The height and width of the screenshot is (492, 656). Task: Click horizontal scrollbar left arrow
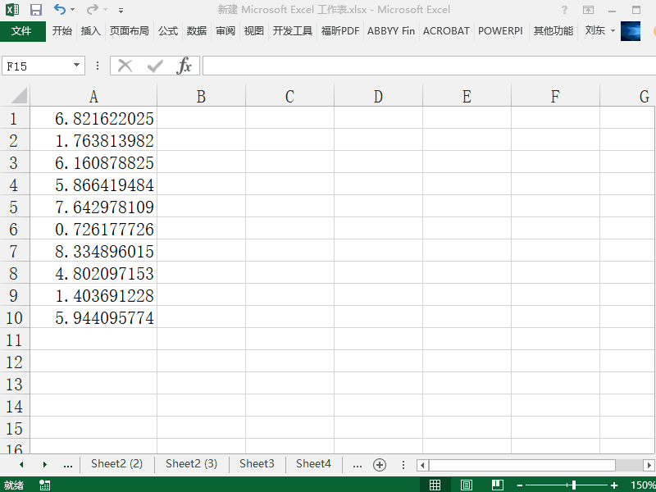tap(422, 465)
